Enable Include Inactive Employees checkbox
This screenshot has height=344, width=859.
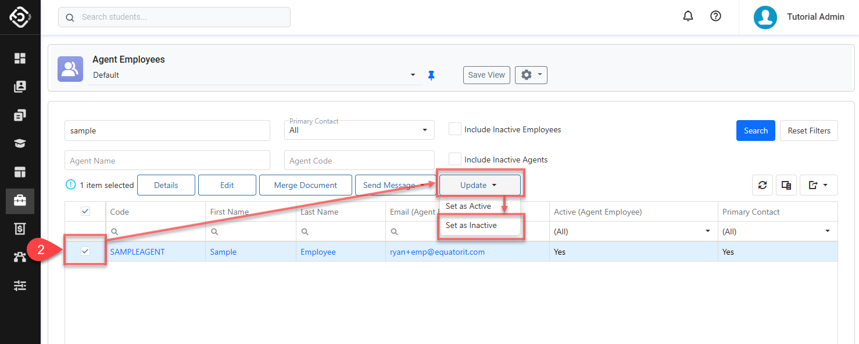pyautogui.click(x=455, y=129)
